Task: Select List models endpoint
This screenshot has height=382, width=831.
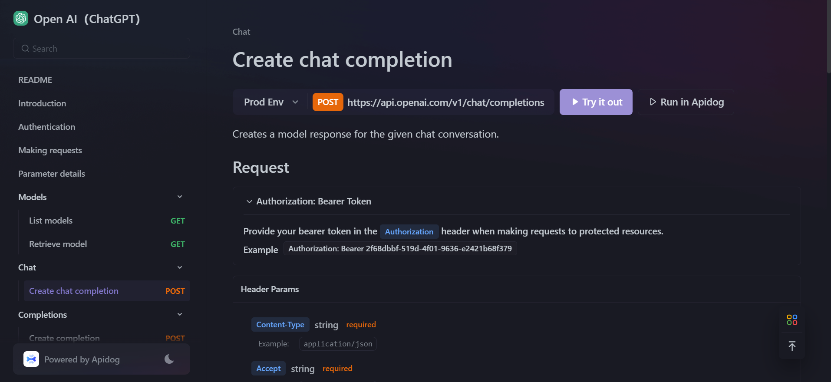Action: [x=51, y=221]
